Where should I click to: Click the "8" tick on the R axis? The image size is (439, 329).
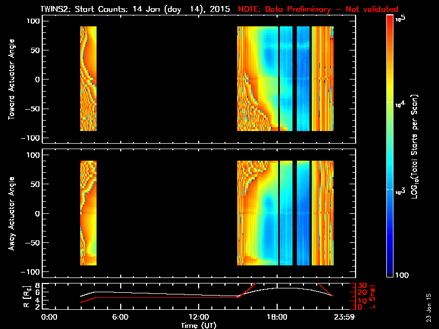(x=37, y=286)
